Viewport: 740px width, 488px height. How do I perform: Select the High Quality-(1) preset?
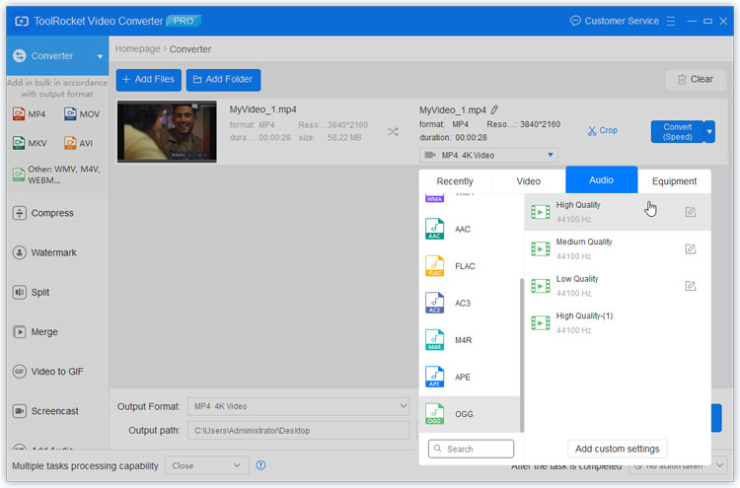coord(618,323)
